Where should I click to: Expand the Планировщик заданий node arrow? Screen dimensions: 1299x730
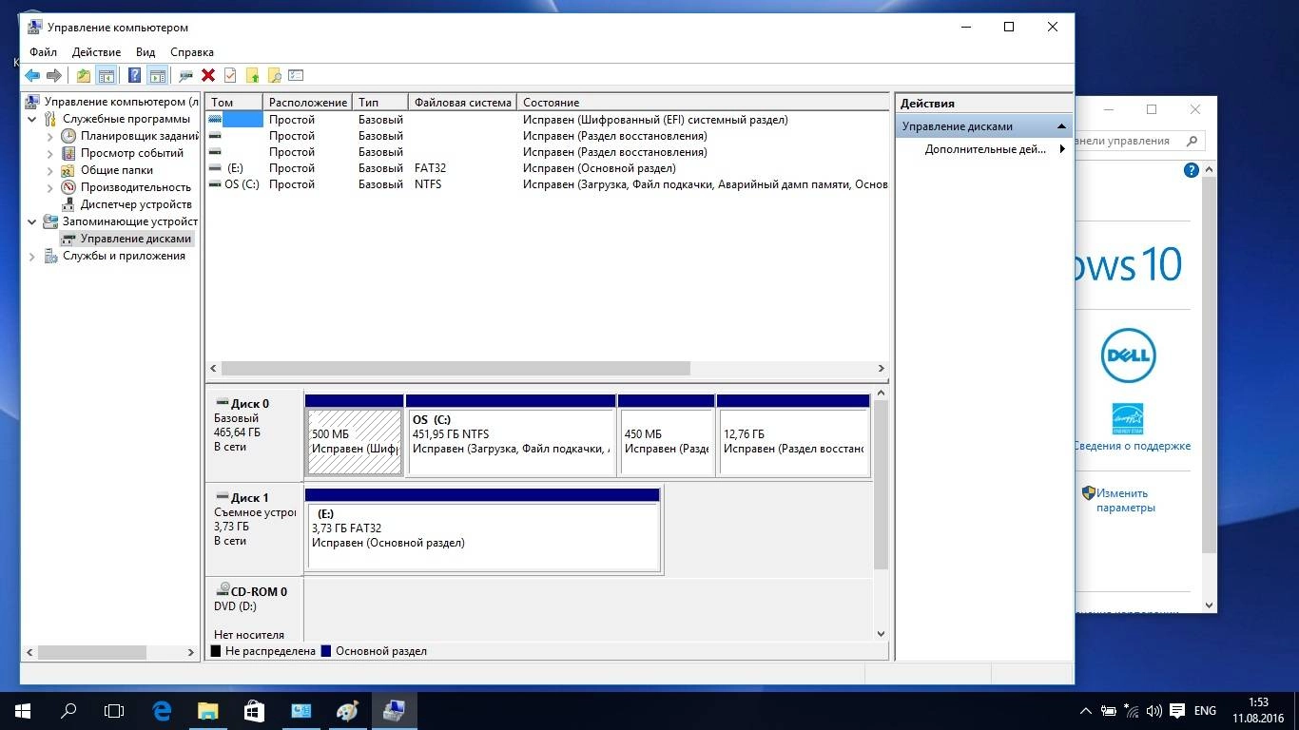tap(50, 136)
